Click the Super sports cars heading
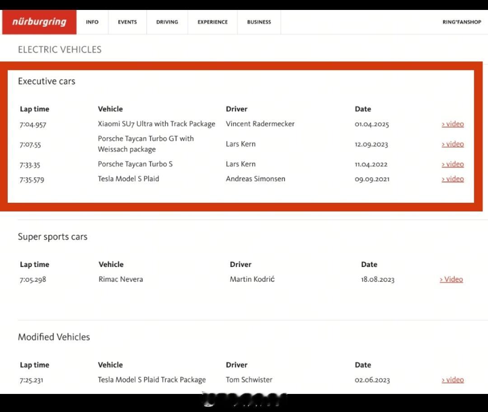The image size is (488, 412). pyautogui.click(x=52, y=237)
